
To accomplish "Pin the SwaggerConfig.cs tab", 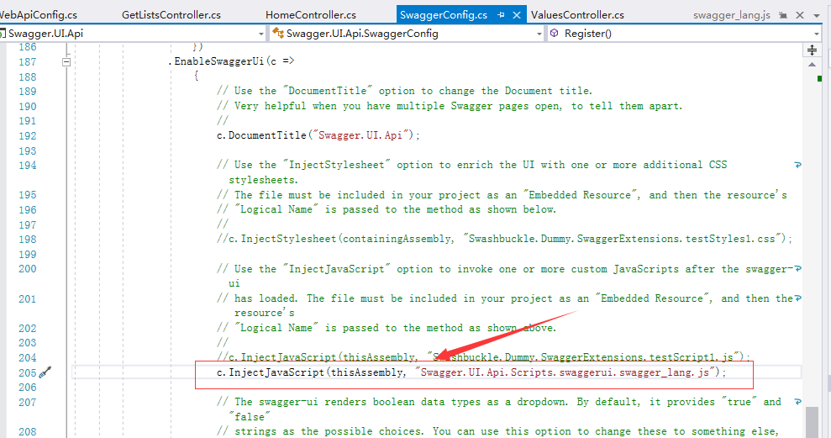I will 501,15.
